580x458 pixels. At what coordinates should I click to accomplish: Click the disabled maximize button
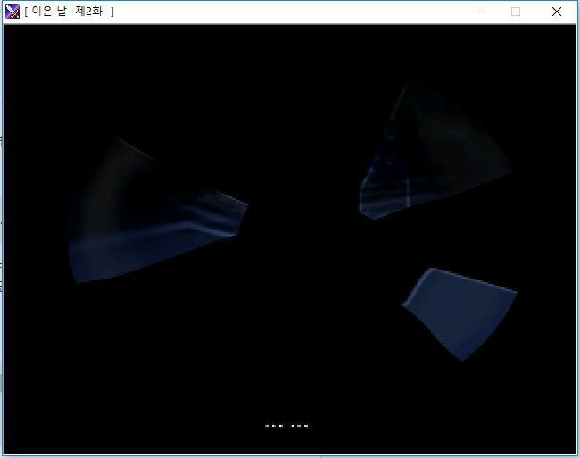click(516, 12)
